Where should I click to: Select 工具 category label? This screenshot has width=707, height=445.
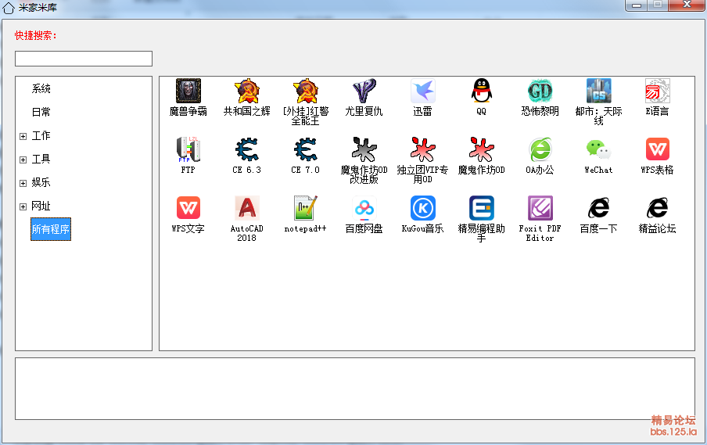tap(41, 160)
